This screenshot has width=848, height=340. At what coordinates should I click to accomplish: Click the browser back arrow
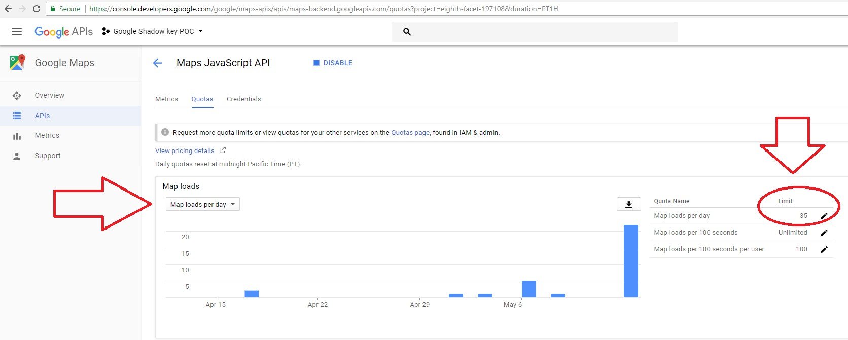click(8, 9)
